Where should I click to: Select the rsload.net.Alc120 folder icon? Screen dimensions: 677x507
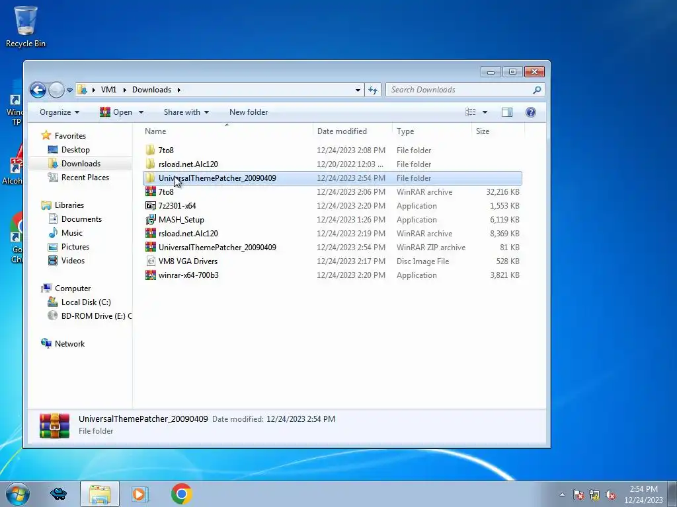click(150, 164)
